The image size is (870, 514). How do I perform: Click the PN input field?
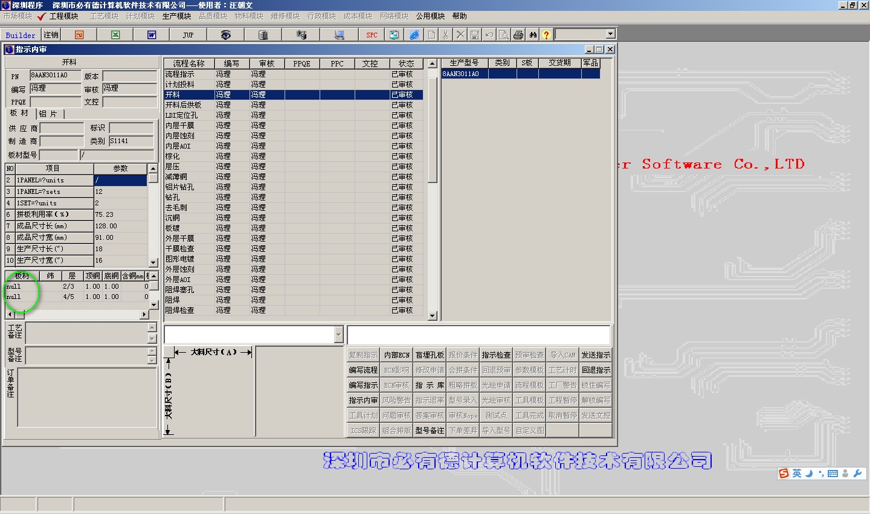(56, 76)
